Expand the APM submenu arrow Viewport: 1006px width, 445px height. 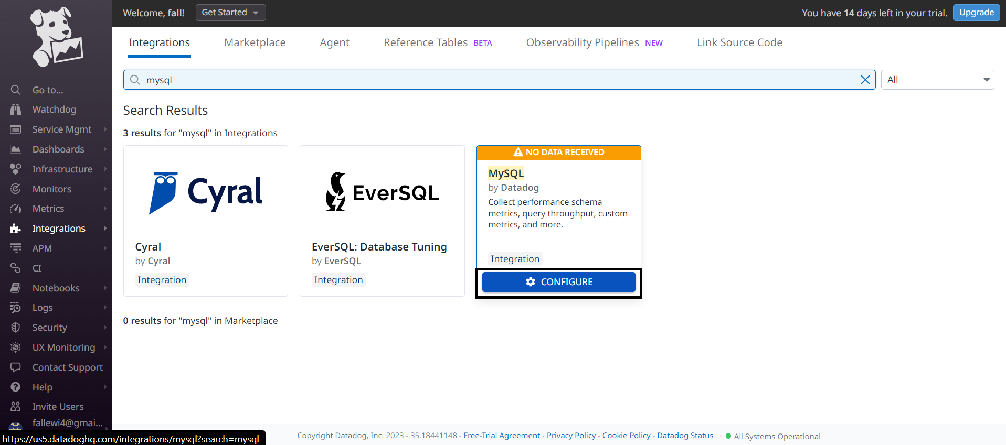105,248
